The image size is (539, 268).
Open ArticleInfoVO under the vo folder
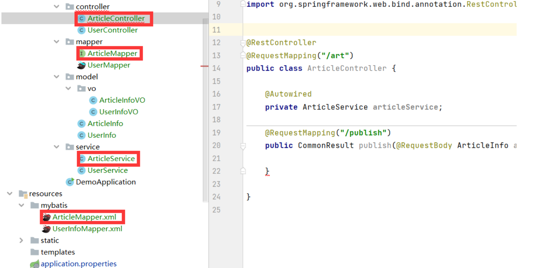[122, 100]
